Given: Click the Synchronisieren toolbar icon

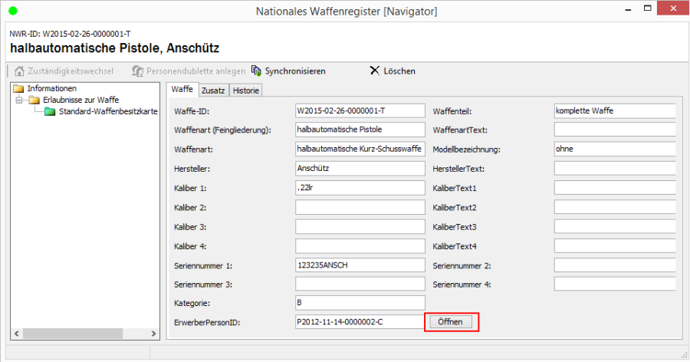Looking at the screenshot, I should click(256, 71).
